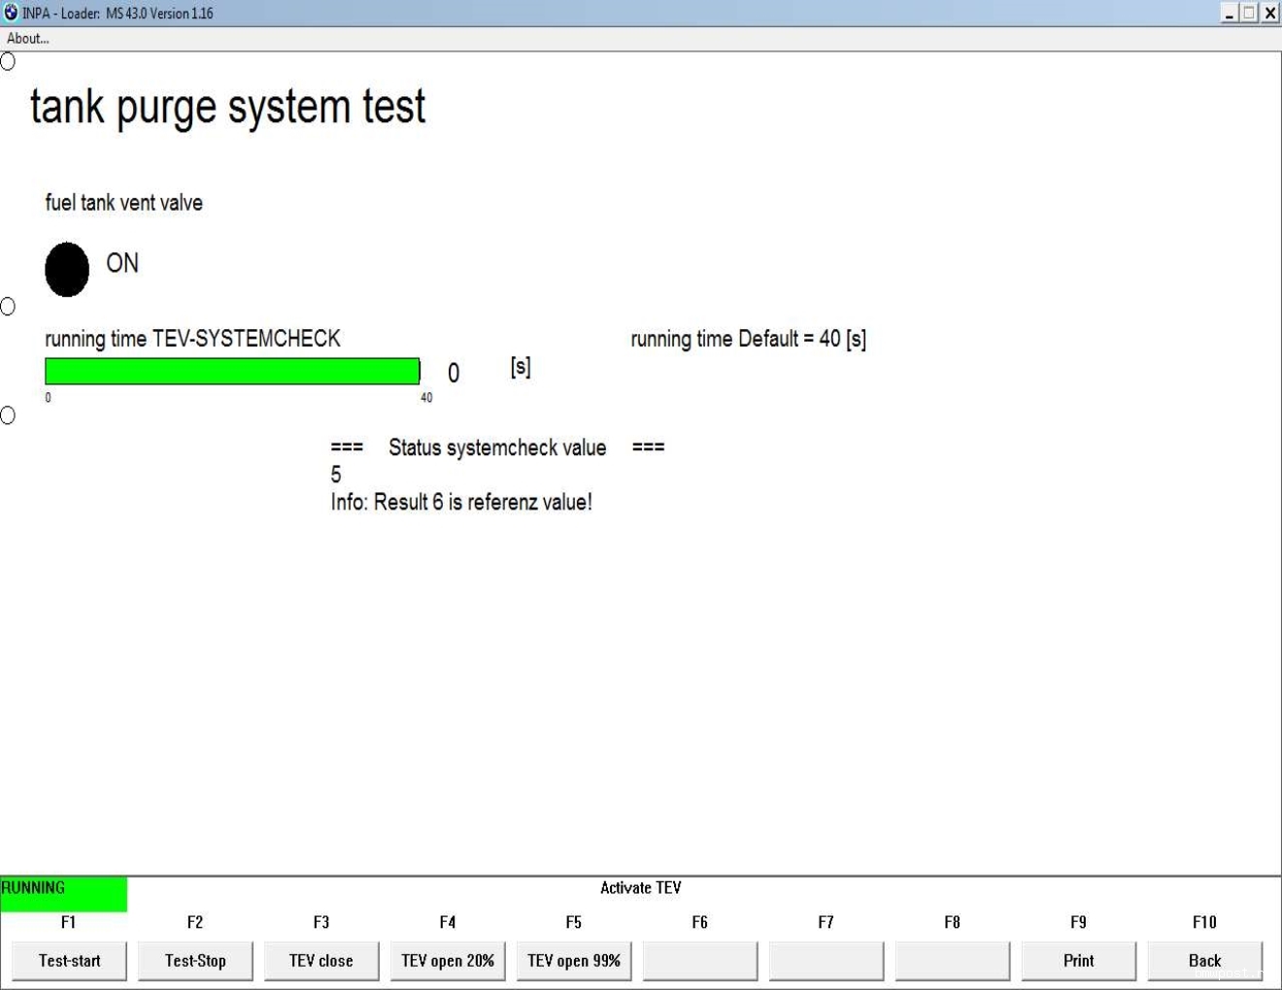The width and height of the screenshot is (1282, 990).
Task: Click the BMW logo icon in title bar
Action: tap(11, 13)
